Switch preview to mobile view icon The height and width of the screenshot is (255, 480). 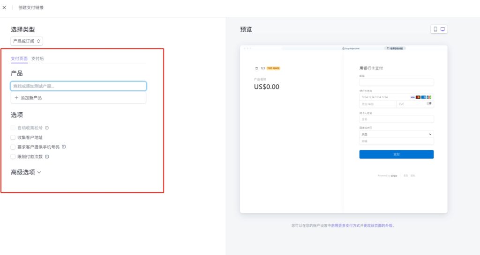coord(435,29)
